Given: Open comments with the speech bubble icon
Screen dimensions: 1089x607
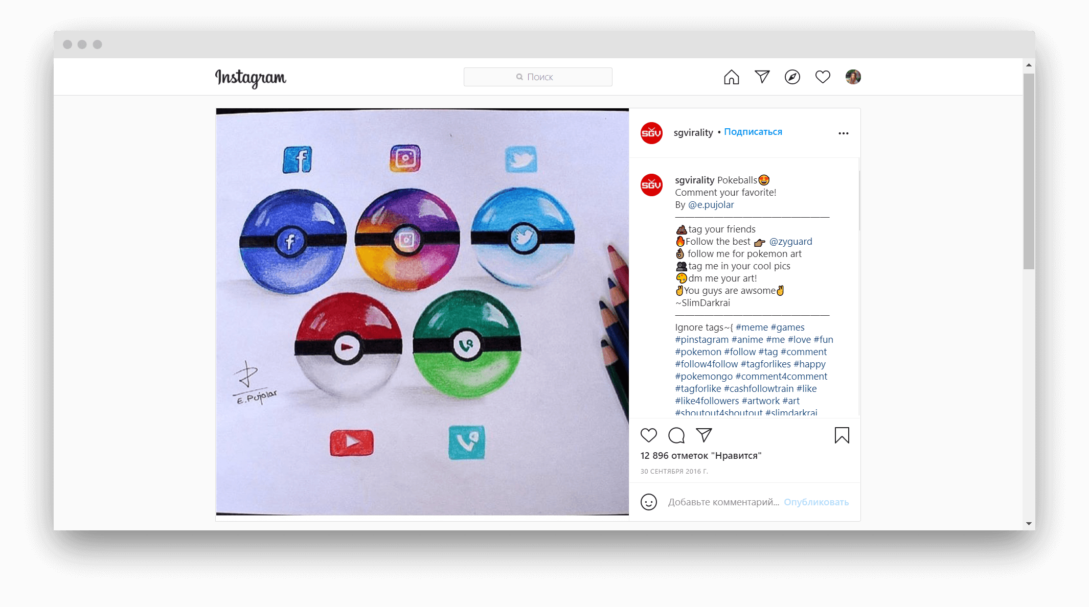Looking at the screenshot, I should pos(676,435).
